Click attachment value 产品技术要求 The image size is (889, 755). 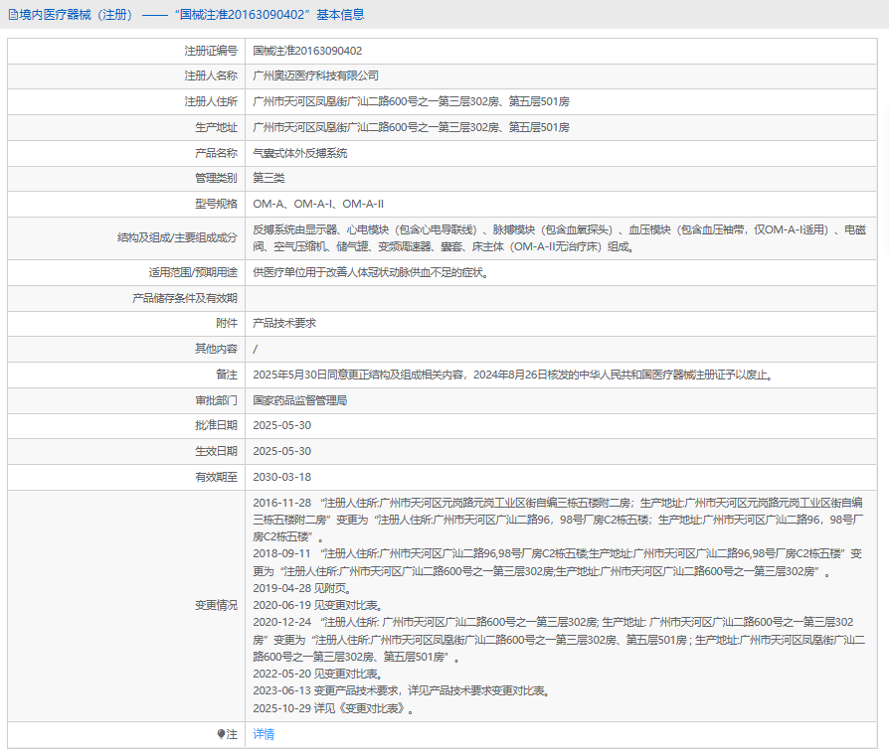coord(284,324)
